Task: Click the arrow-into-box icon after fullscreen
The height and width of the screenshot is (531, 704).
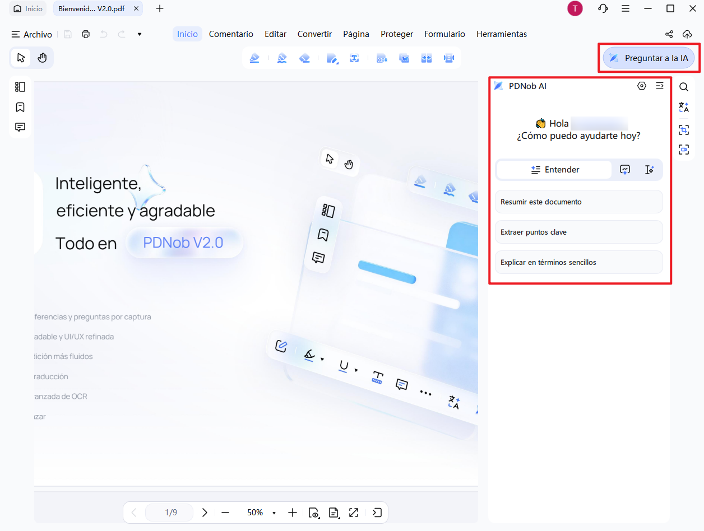Action: [378, 513]
